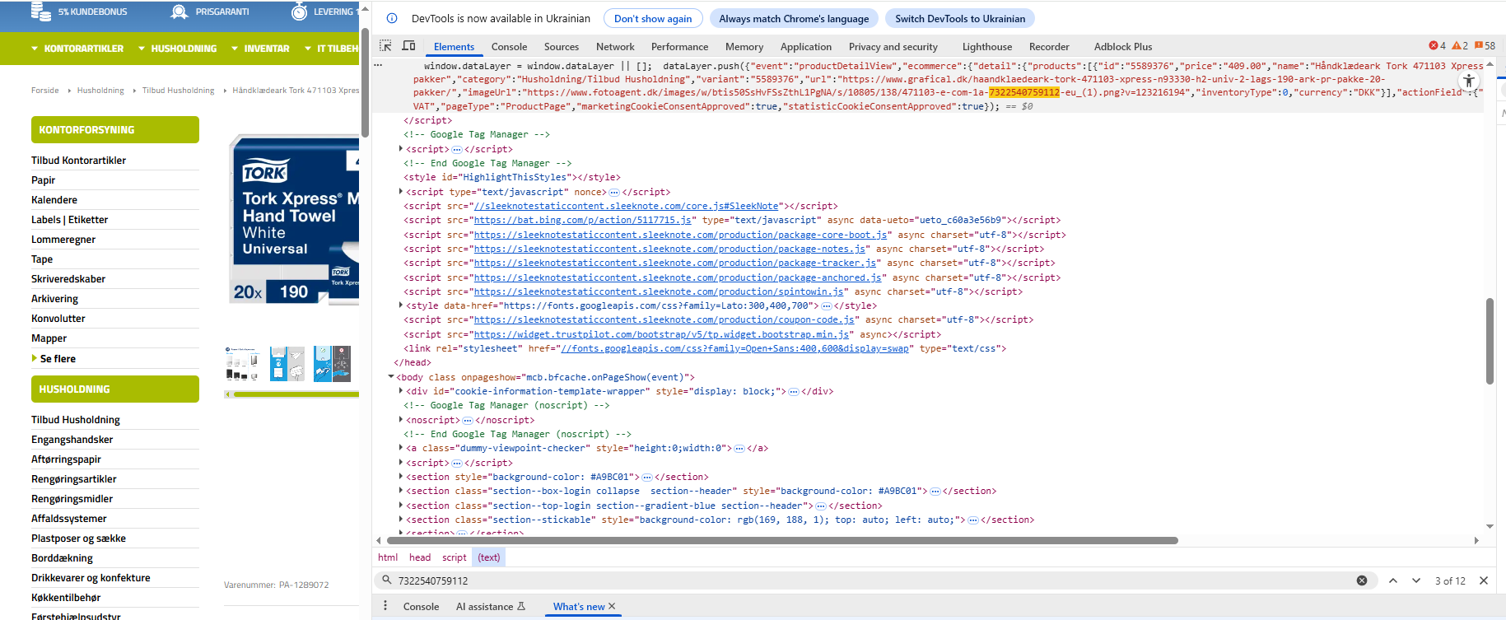Open the Forside breadcrumb link
The height and width of the screenshot is (620, 1506).
tap(45, 91)
